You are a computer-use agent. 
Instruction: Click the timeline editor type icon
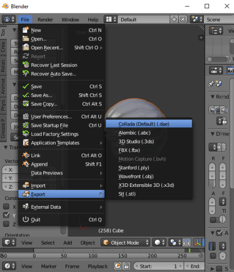(9, 266)
